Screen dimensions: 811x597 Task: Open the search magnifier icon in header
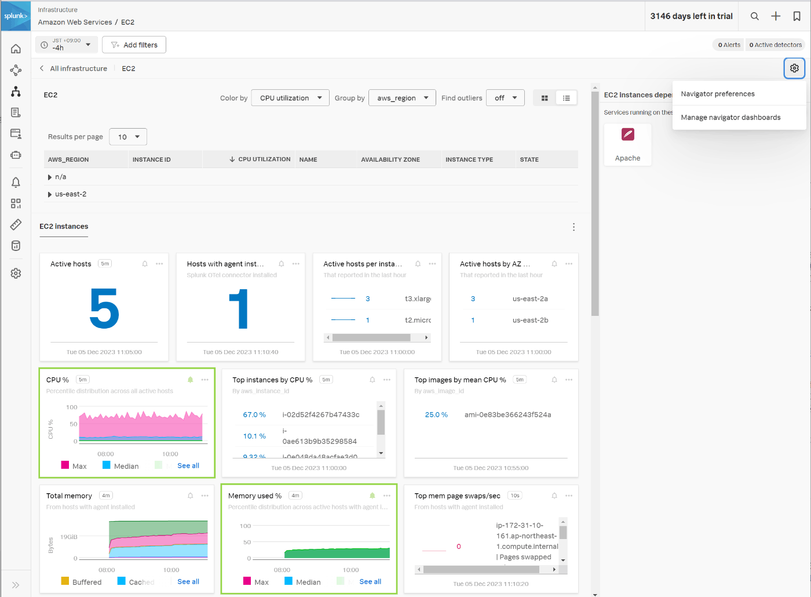tap(754, 16)
